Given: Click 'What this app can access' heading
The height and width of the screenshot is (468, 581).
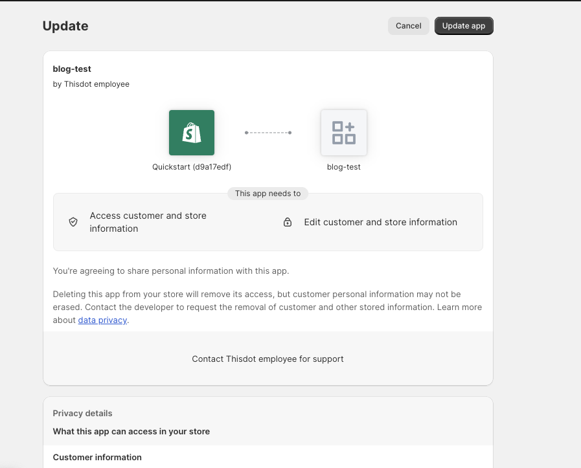Looking at the screenshot, I should (131, 431).
